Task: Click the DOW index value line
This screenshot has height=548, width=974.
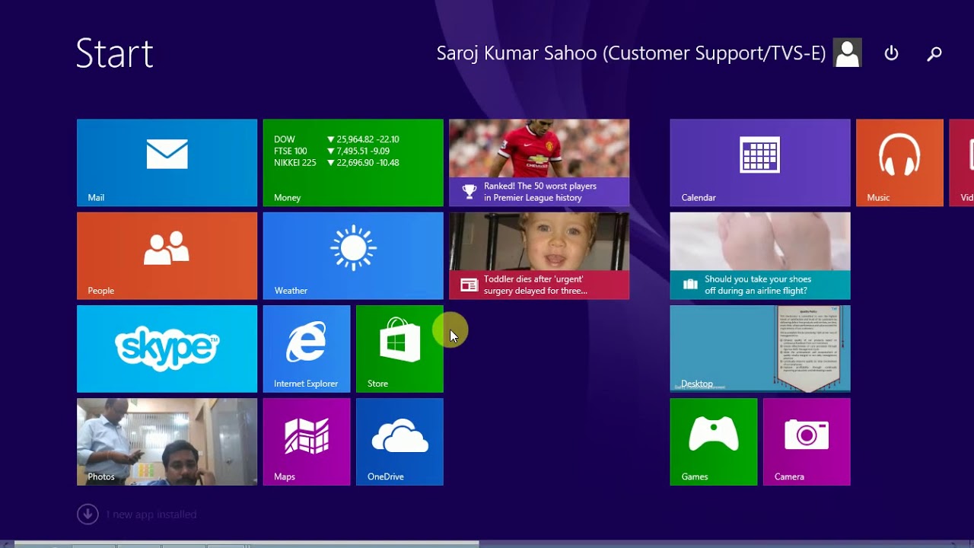Action: pos(336,139)
